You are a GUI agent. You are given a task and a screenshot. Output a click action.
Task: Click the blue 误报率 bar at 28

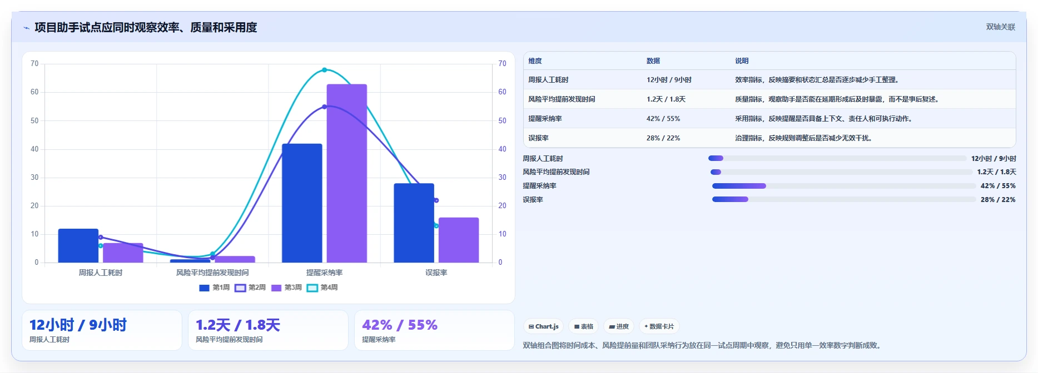pos(414,223)
